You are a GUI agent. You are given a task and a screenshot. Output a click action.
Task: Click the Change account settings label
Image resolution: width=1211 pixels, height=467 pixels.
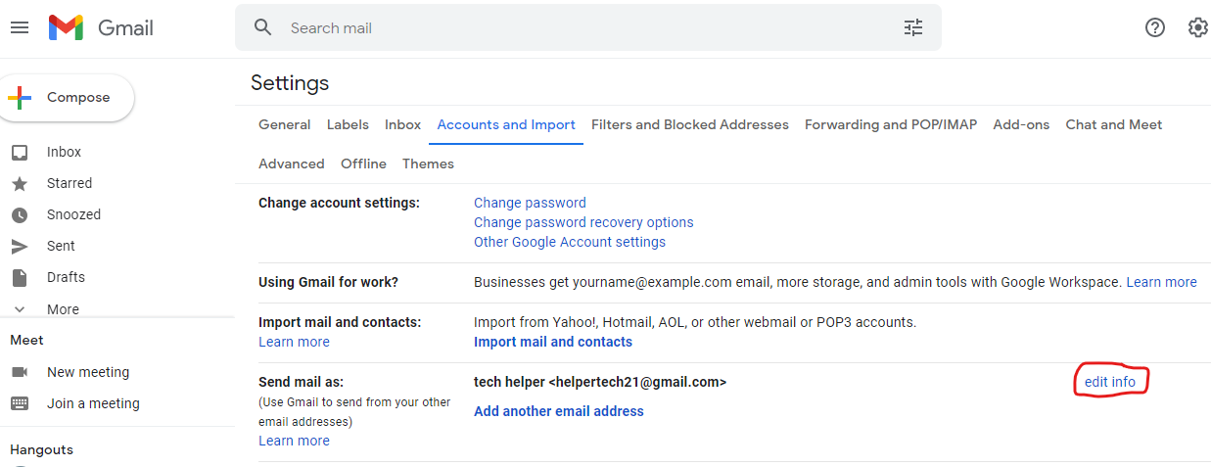339,203
